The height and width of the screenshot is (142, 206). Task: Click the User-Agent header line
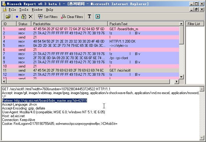54,112
